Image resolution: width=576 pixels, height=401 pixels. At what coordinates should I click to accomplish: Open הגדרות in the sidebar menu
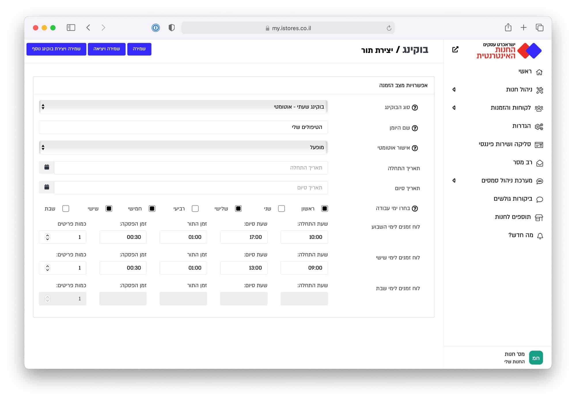point(521,126)
